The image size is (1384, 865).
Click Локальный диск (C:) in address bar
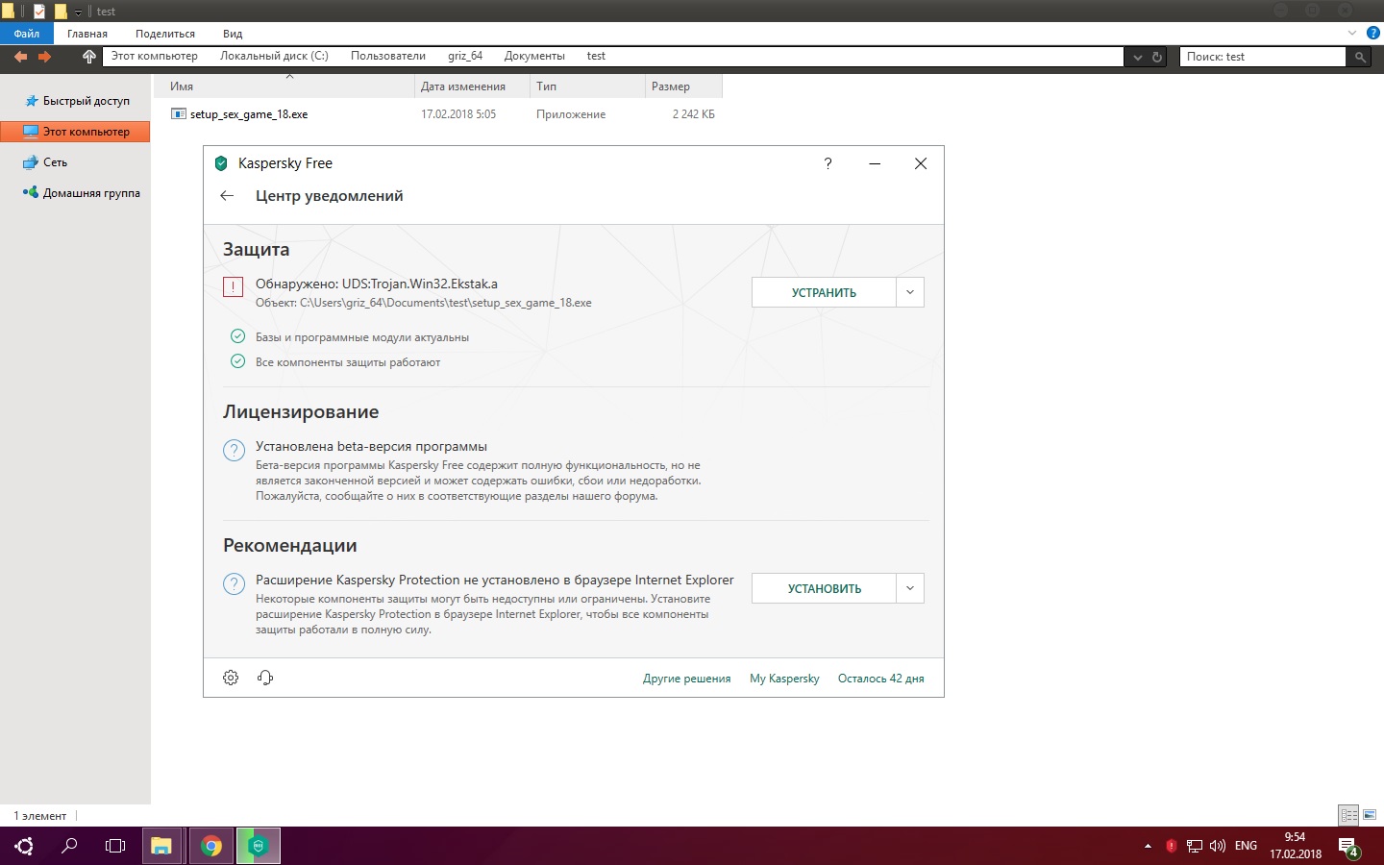(x=274, y=56)
